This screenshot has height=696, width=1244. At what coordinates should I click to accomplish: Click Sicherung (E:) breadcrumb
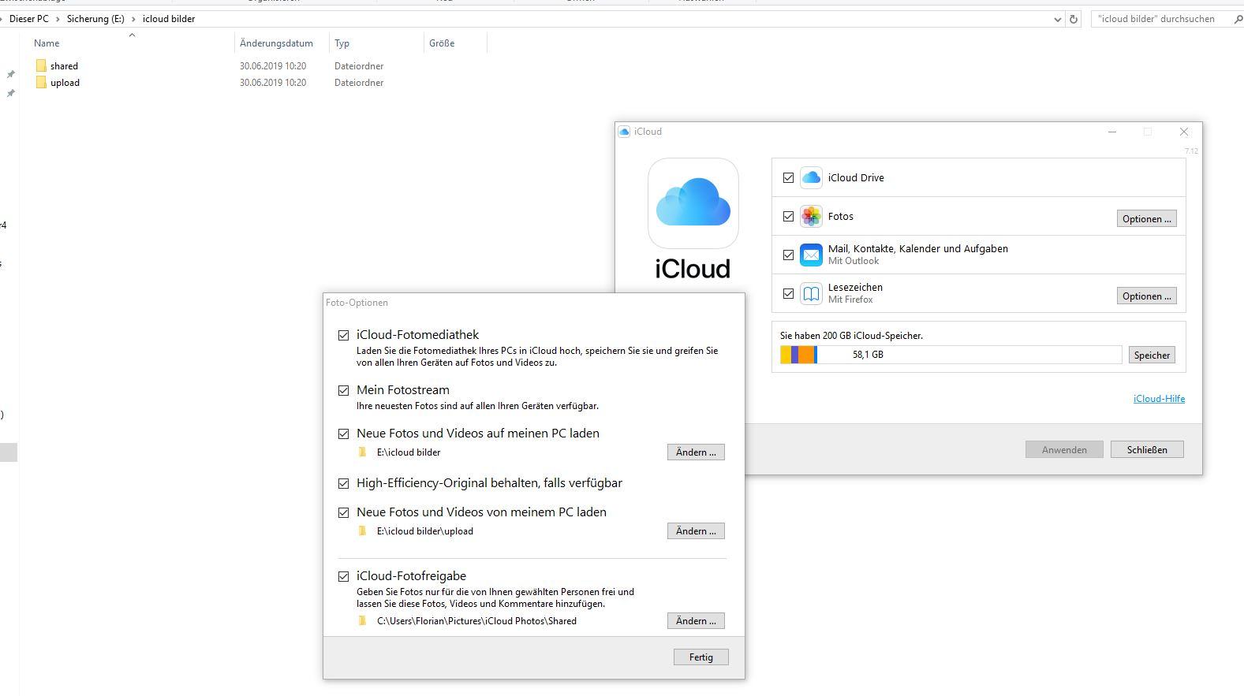click(x=95, y=19)
